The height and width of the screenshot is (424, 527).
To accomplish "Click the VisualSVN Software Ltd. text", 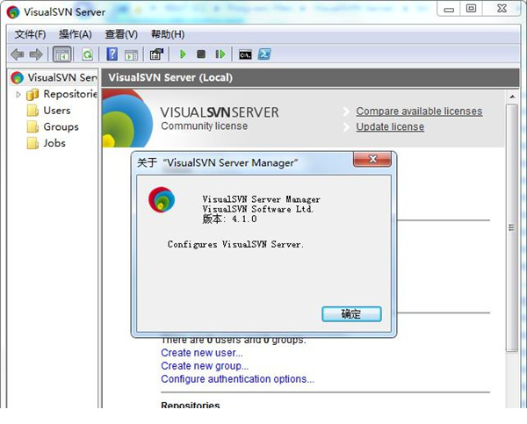I will [257, 209].
